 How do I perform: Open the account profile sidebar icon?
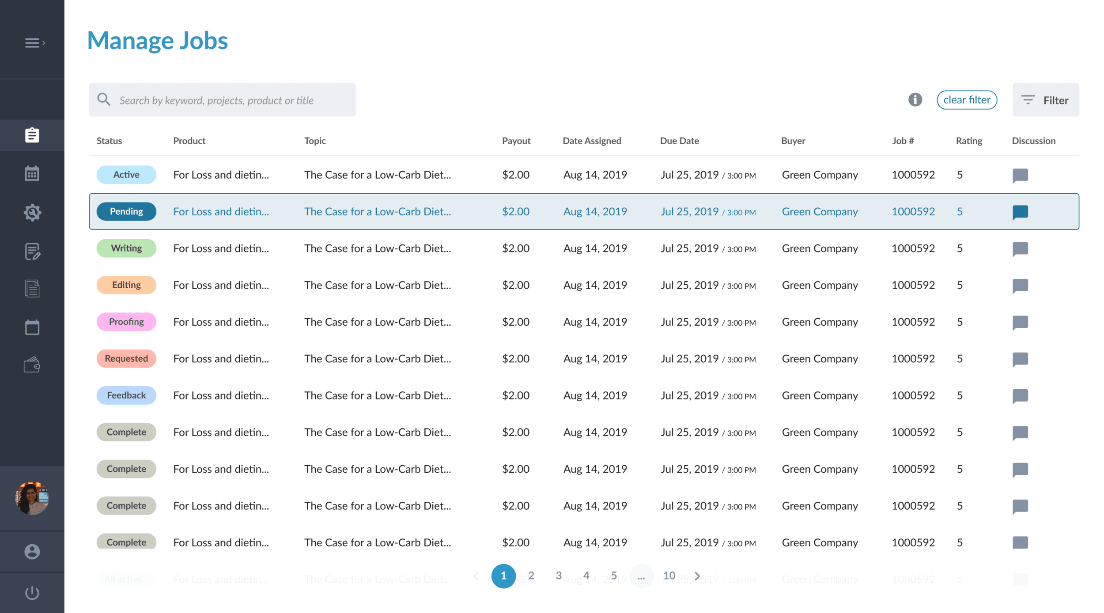32,552
